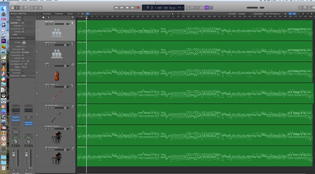Enable the region Loop checkbox
The image size is (315, 174).
click(x=22, y=20)
